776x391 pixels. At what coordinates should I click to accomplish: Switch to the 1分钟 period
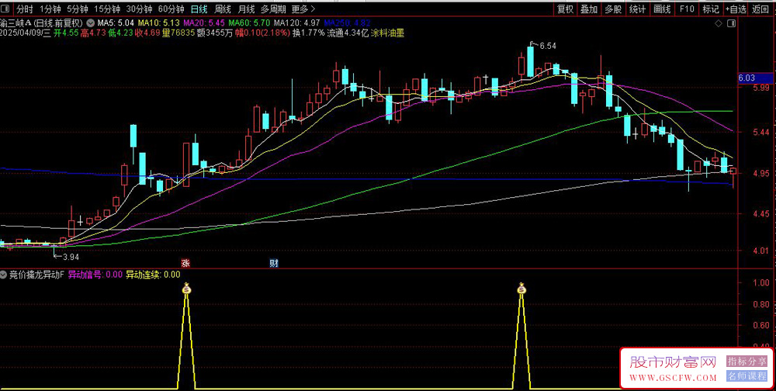pos(50,9)
